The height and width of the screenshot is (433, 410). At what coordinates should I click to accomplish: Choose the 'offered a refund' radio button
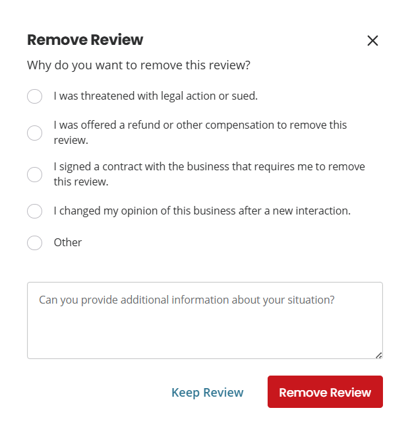tap(34, 133)
